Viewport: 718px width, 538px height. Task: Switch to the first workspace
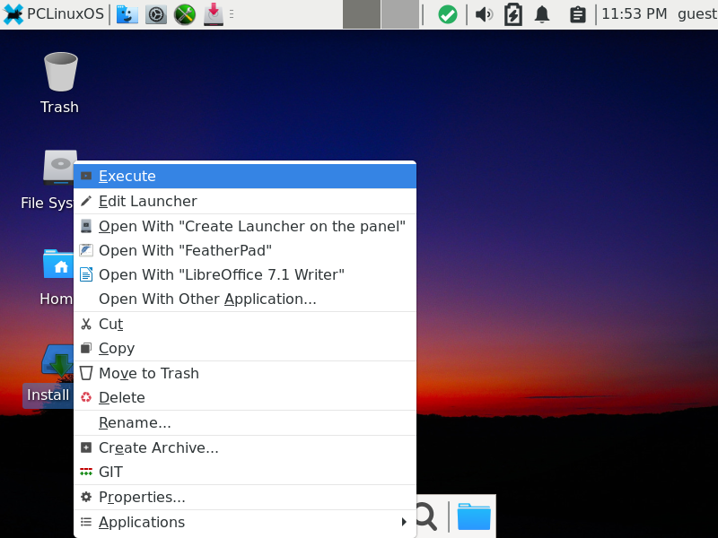[362, 14]
